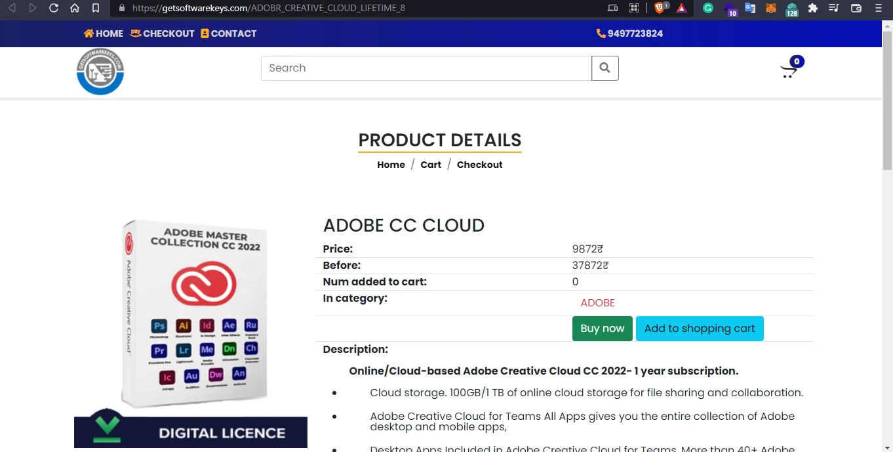Open the browser hamburger main menu

point(879,8)
